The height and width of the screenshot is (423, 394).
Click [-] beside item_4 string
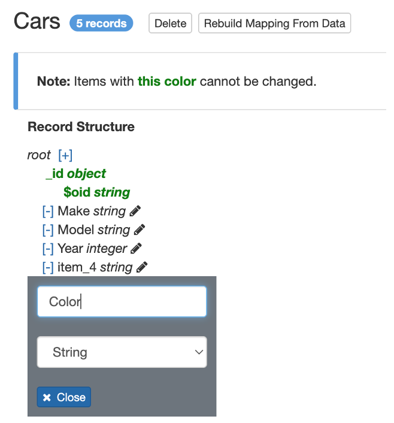click(48, 267)
